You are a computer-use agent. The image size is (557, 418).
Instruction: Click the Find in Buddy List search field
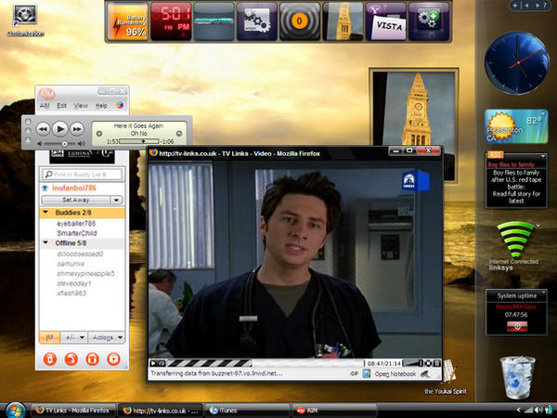click(82, 175)
